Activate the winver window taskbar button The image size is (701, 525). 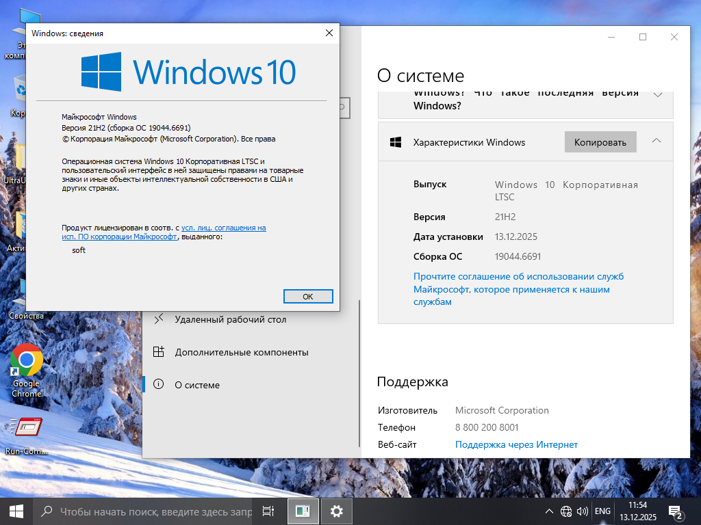point(303,511)
